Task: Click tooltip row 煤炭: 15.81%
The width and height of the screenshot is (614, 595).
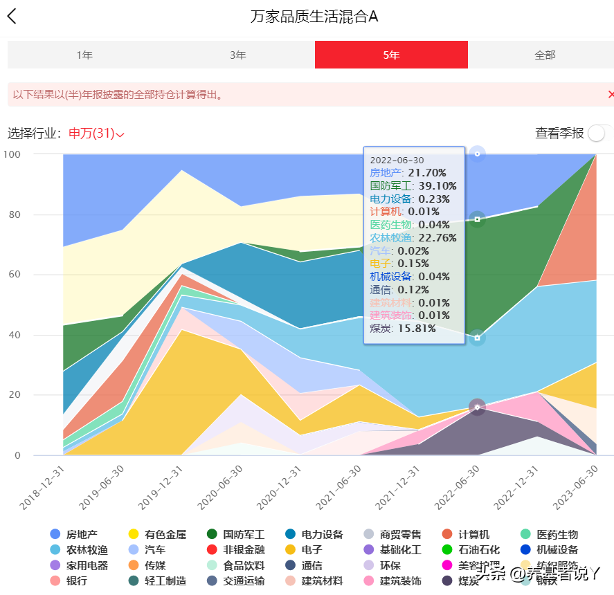Action: click(403, 329)
